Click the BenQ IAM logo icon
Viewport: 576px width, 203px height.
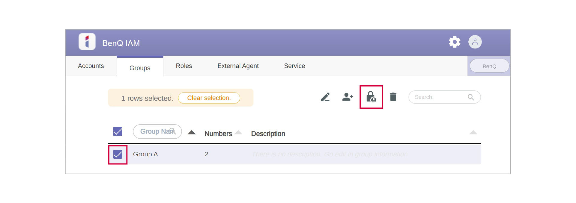[87, 42]
